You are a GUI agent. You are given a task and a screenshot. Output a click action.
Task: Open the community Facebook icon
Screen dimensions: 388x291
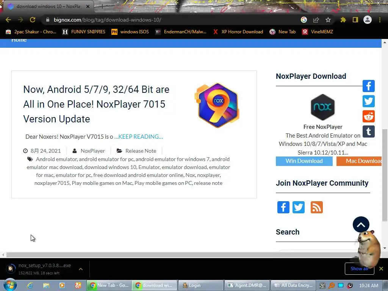[283, 207]
